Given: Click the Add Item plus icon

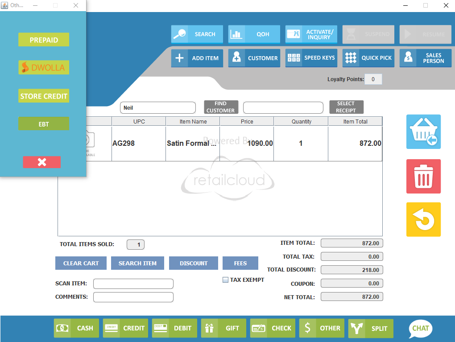Looking at the screenshot, I should [x=180, y=58].
